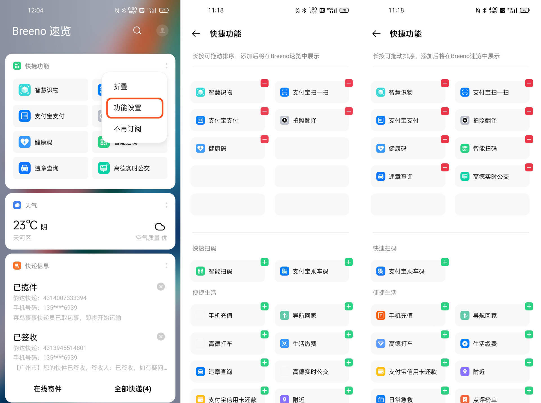
Task: Tap 日常急救 icon in right screen
Action: click(381, 399)
